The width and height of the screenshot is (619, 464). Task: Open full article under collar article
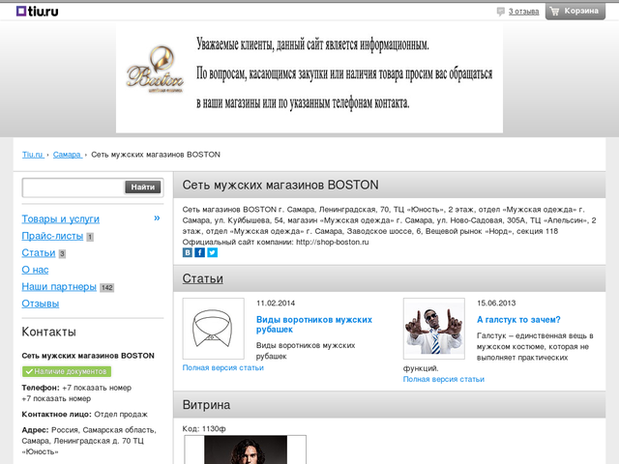[x=223, y=367]
